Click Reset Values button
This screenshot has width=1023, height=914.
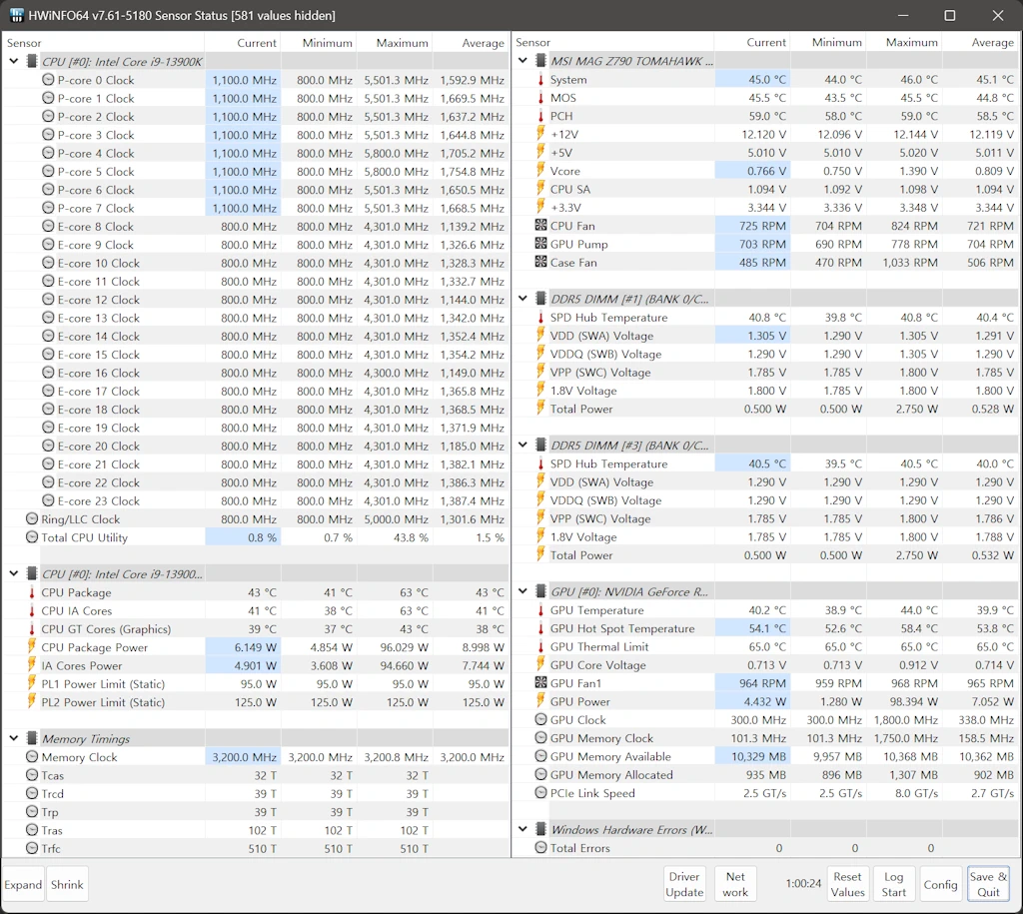(847, 885)
